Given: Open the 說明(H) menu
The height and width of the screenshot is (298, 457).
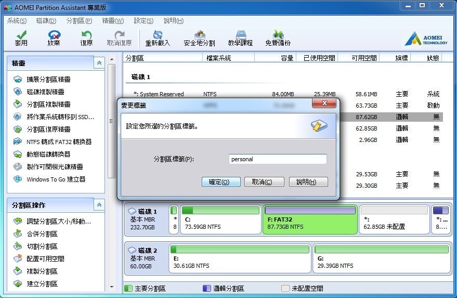Looking at the screenshot, I should 174,21.
